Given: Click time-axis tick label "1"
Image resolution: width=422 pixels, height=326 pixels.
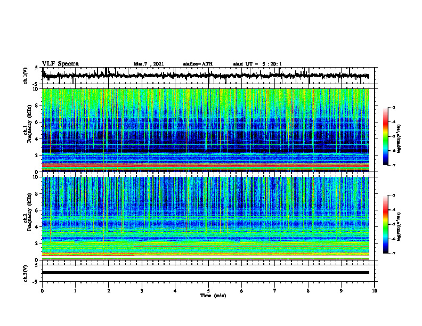Looking at the screenshot, I should (x=75, y=291).
